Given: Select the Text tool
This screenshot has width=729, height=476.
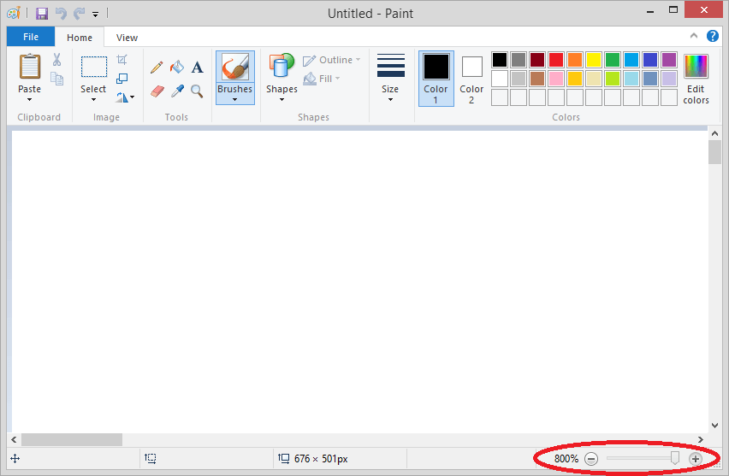Looking at the screenshot, I should pyautogui.click(x=197, y=68).
